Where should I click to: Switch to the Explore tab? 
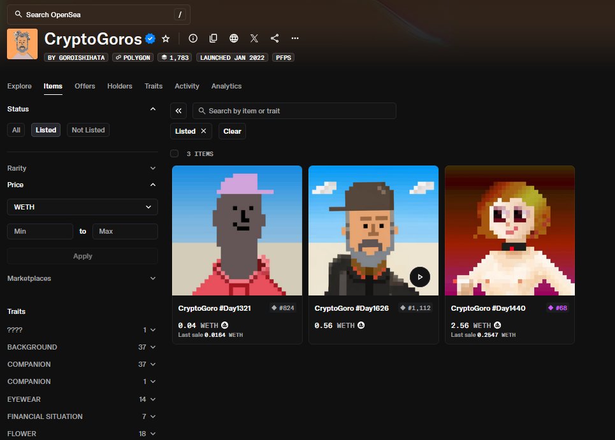pos(19,86)
